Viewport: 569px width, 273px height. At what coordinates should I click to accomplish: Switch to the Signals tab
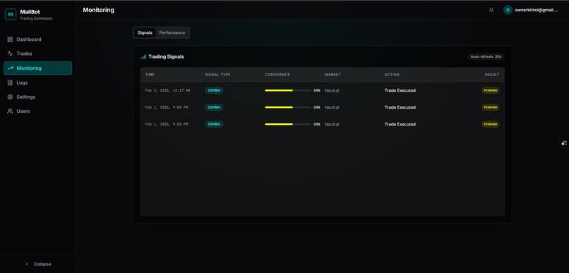click(x=145, y=32)
